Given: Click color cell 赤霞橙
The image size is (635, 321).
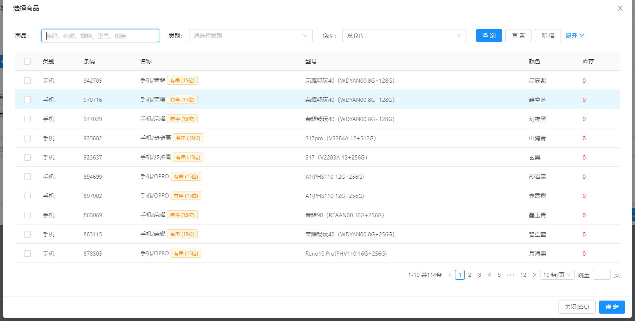Looking at the screenshot, I should click(x=537, y=196).
